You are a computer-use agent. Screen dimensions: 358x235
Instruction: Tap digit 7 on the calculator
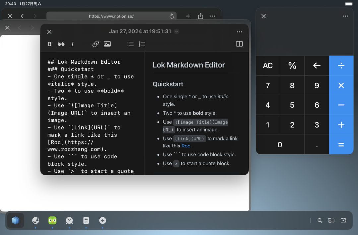click(268, 85)
